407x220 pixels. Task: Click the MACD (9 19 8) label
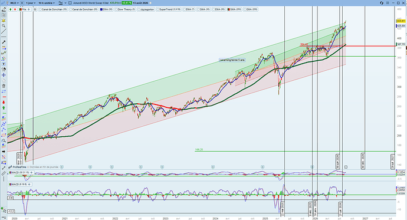19,184
